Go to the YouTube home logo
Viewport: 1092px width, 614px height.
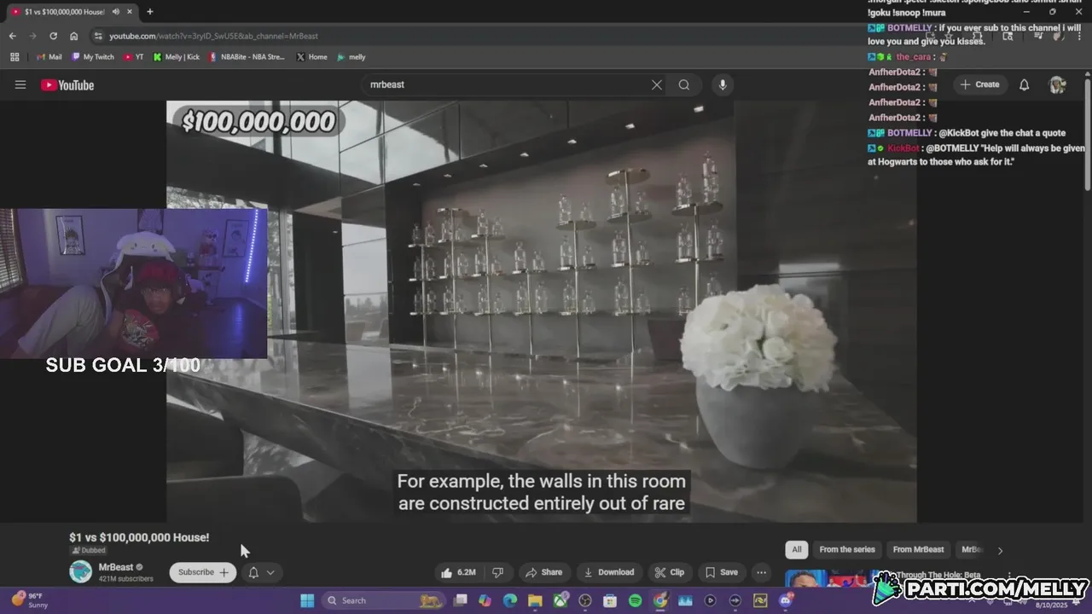pos(67,84)
